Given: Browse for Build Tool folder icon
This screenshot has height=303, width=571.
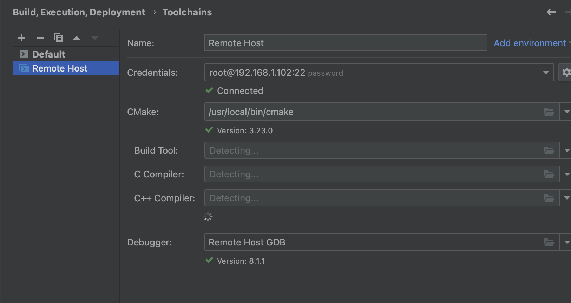Looking at the screenshot, I should [x=549, y=150].
